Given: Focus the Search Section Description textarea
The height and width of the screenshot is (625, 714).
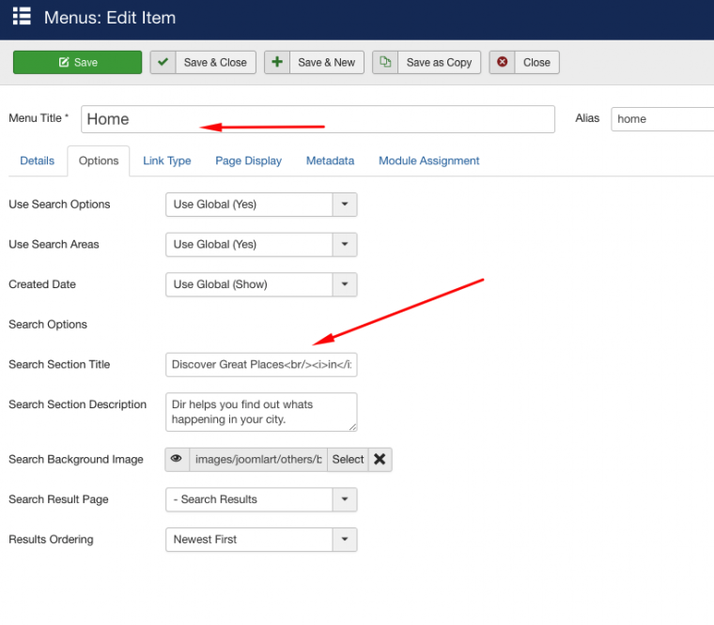Looking at the screenshot, I should (261, 412).
